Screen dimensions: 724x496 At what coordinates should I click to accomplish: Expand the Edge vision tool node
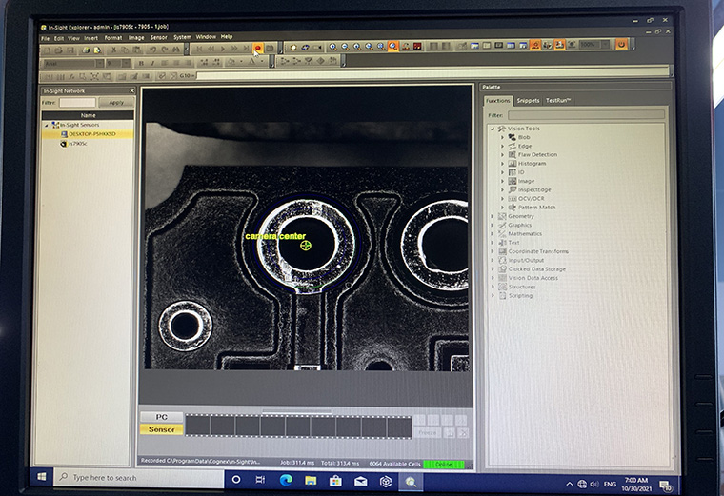tap(503, 147)
